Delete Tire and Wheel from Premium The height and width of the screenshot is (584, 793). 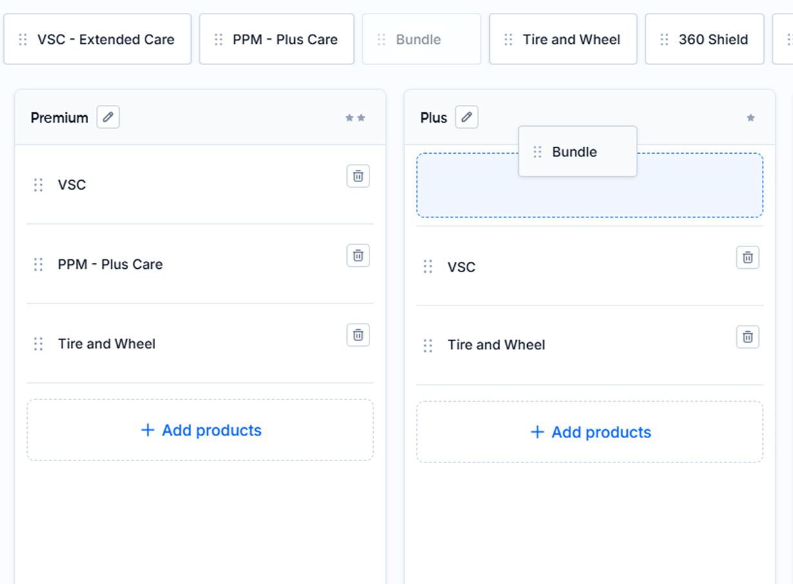359,335
